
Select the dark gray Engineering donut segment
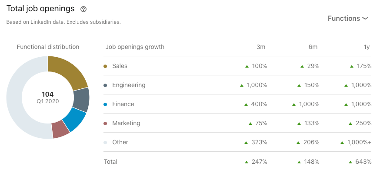[81, 100]
